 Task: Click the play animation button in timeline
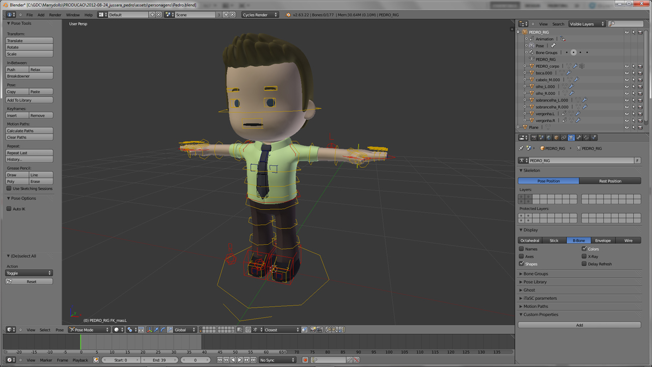(239, 360)
